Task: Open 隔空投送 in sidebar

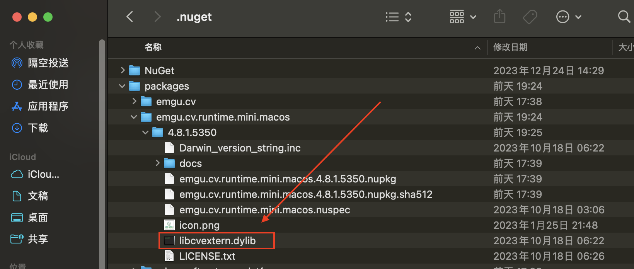Action: point(48,63)
